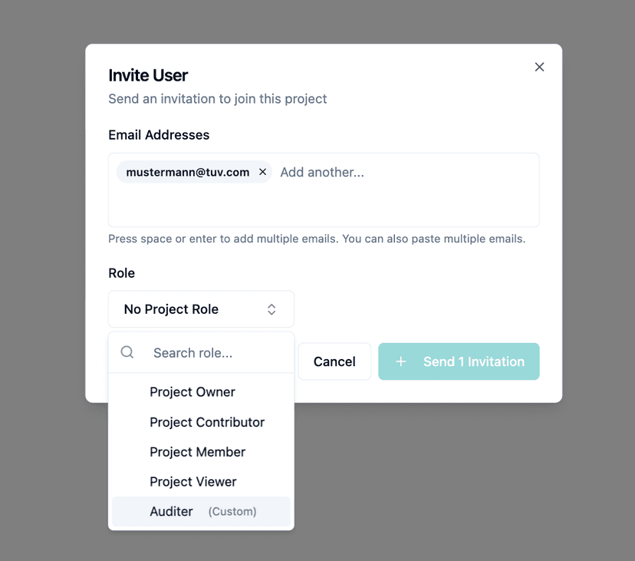
Task: Choose Project Contributor from the role list
Action: [x=207, y=422]
